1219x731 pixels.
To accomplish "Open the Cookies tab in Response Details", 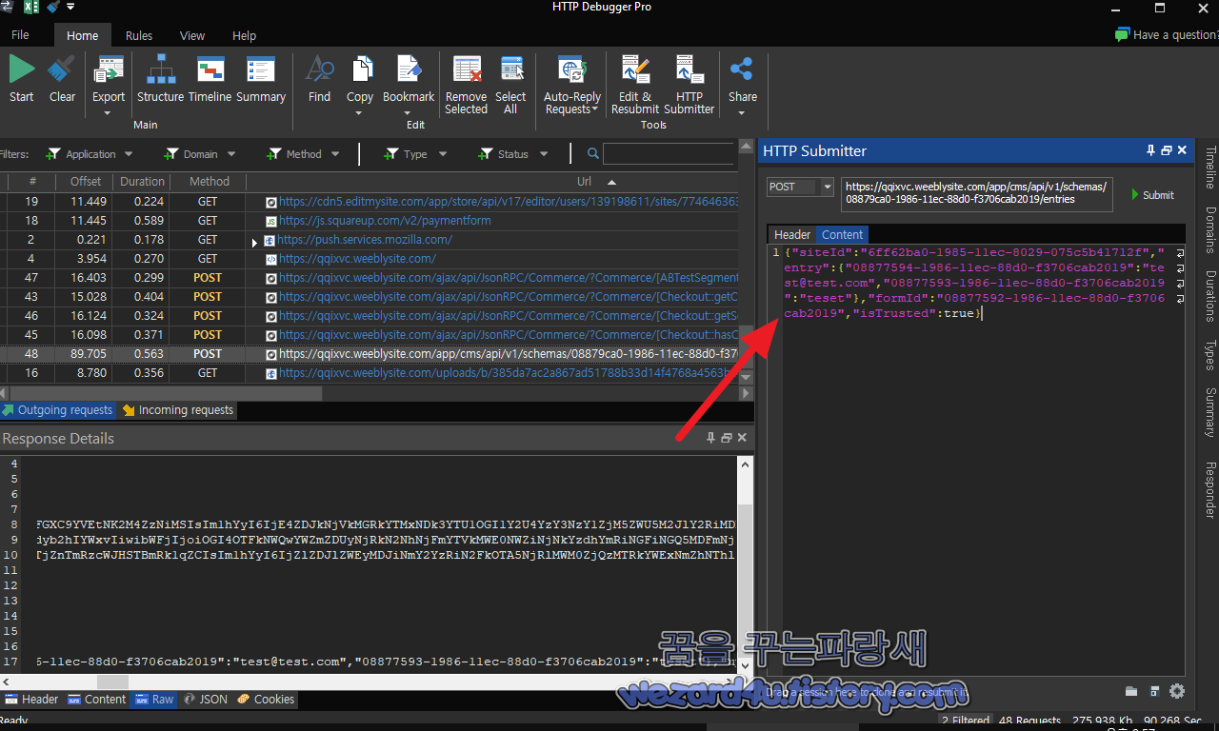I will click(x=266, y=699).
